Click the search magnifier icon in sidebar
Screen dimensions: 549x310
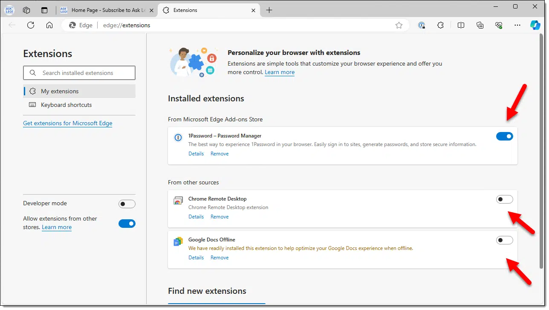pyautogui.click(x=33, y=73)
